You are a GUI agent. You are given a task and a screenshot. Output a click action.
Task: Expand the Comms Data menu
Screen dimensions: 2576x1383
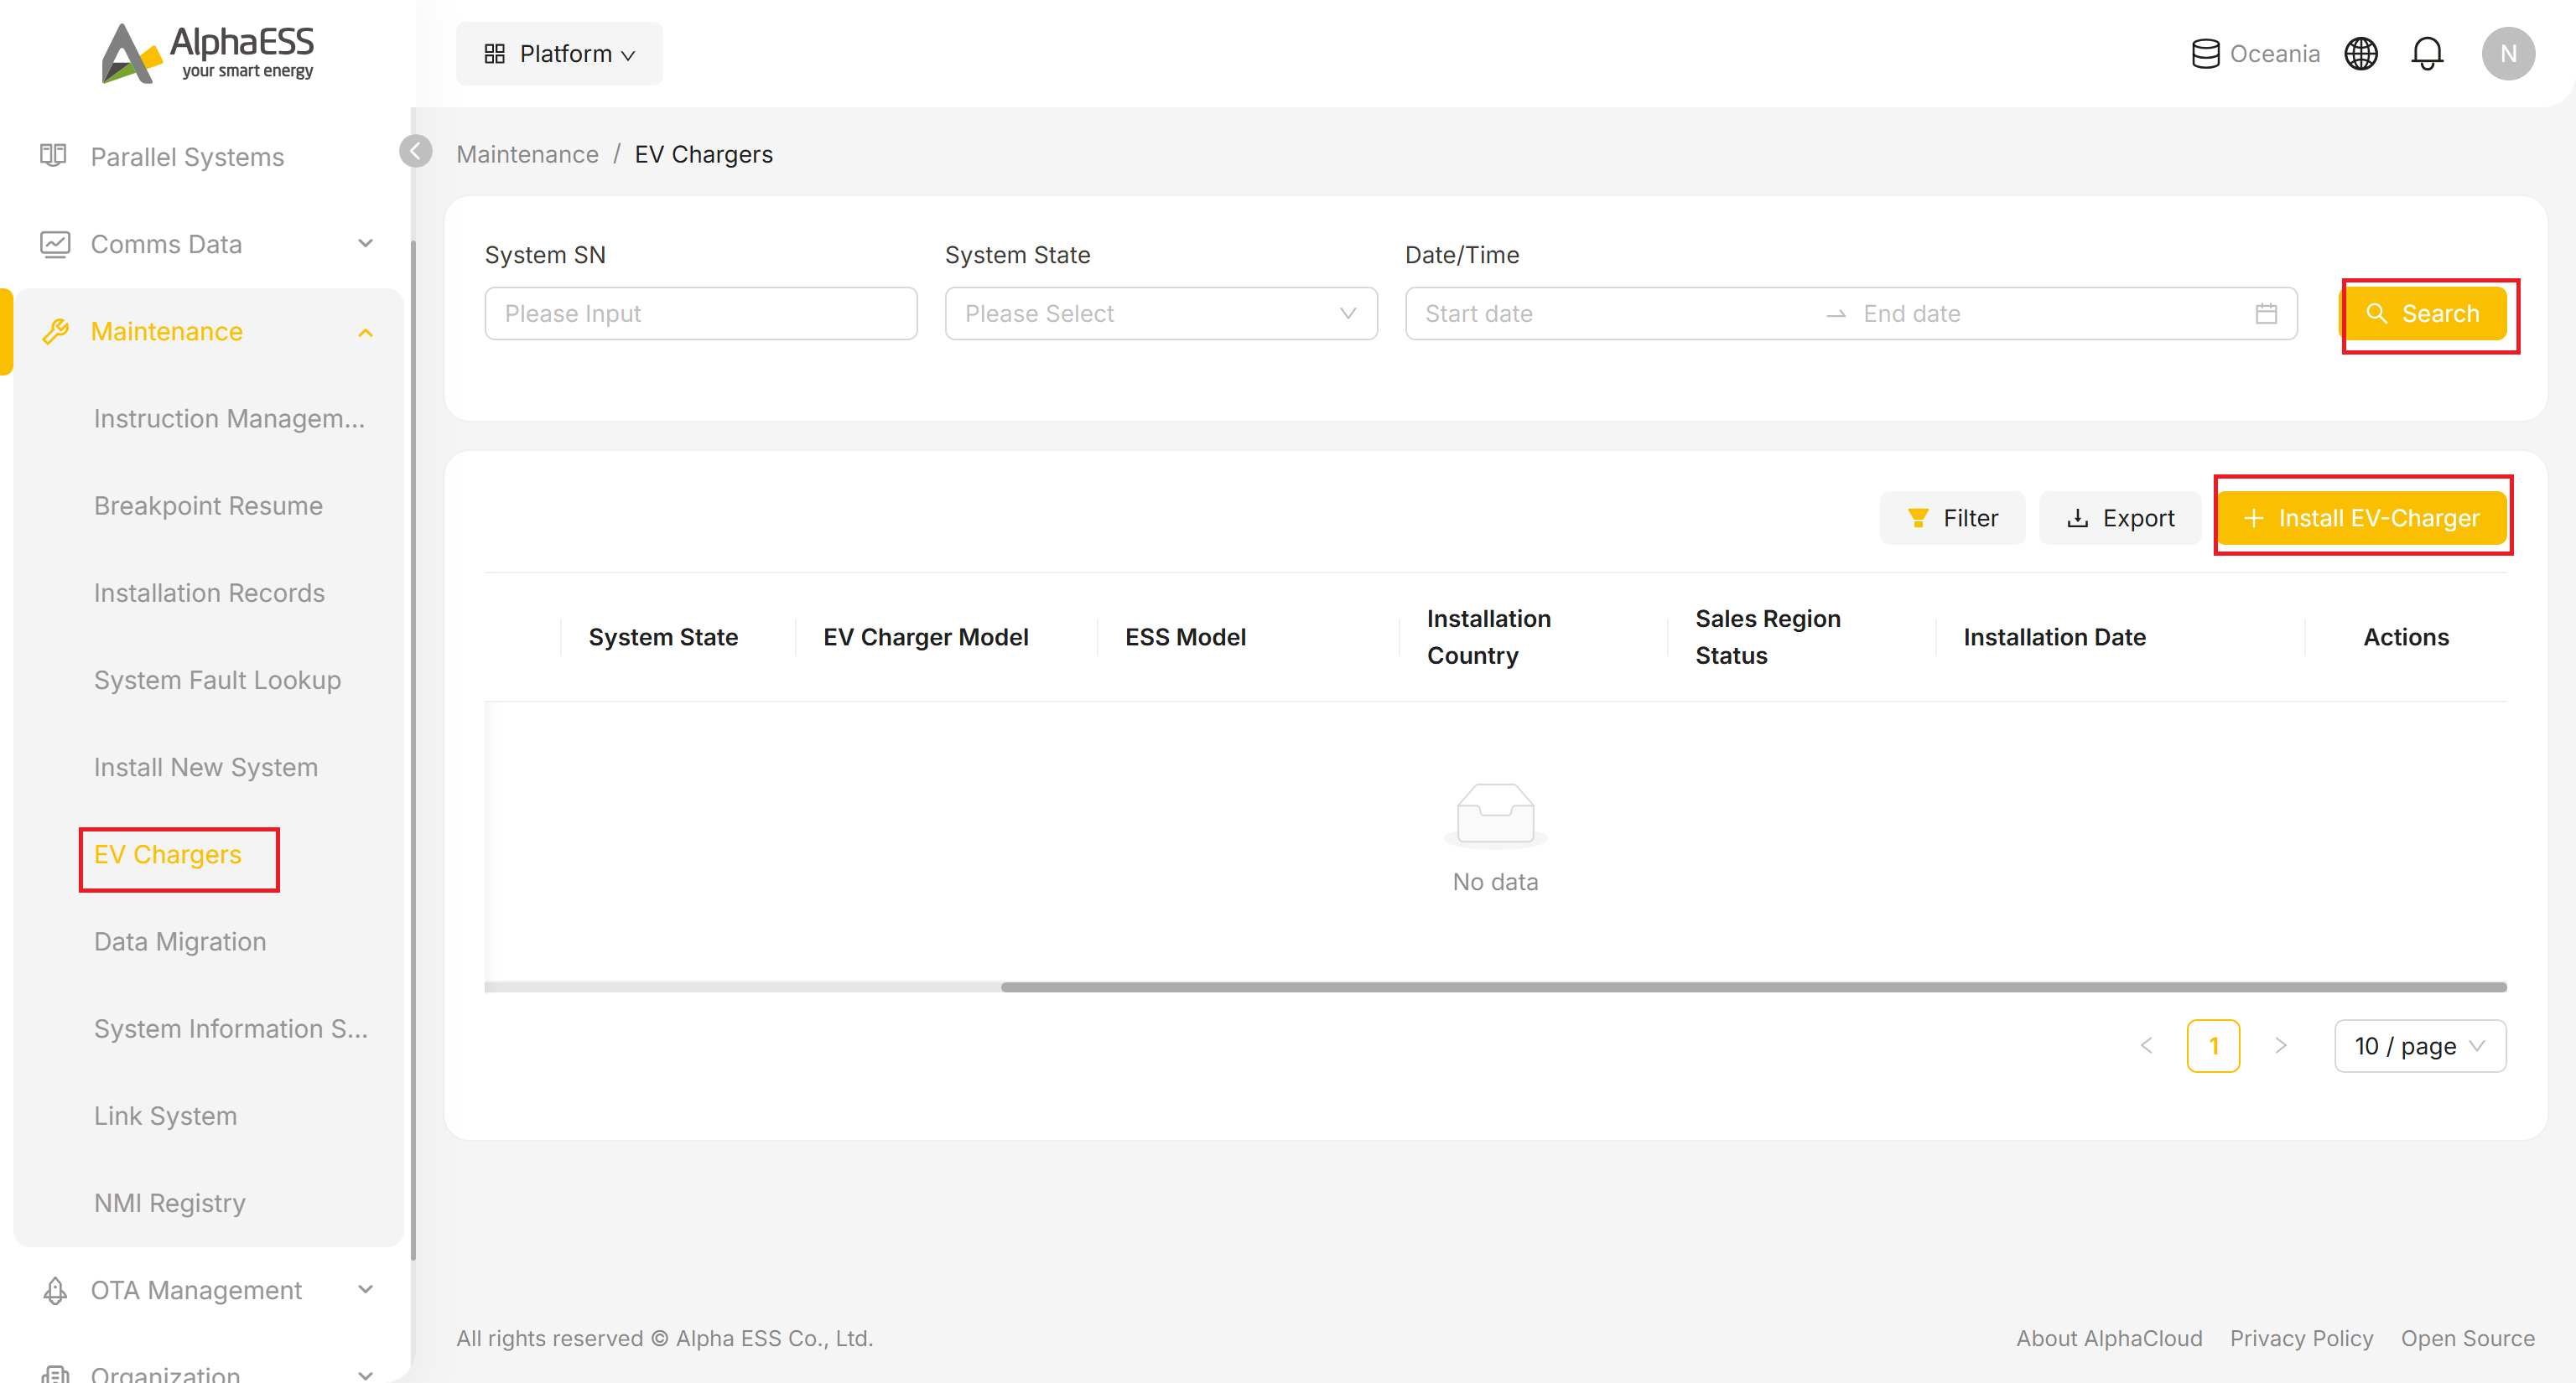click(208, 244)
